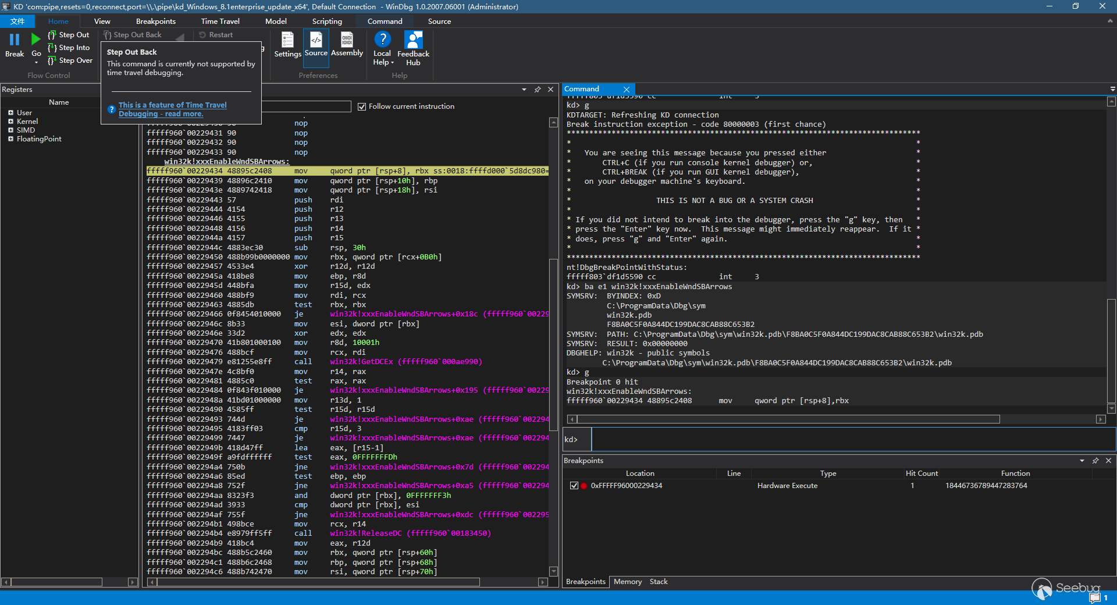Pin the Breakpoints panel
The image size is (1117, 605).
pos(1095,461)
